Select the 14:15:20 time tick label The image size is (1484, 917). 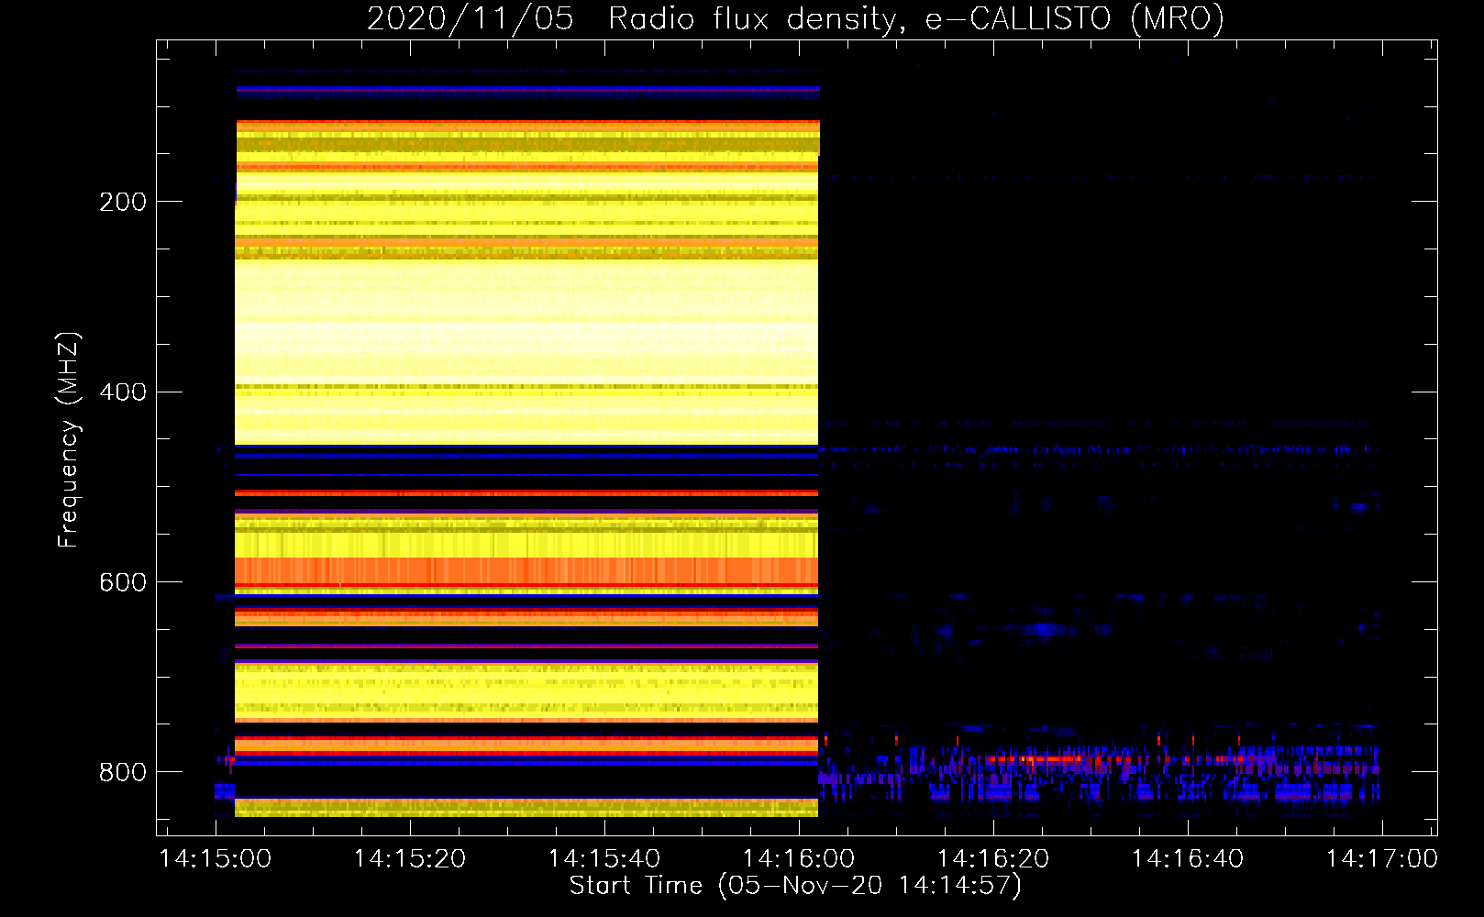410,859
